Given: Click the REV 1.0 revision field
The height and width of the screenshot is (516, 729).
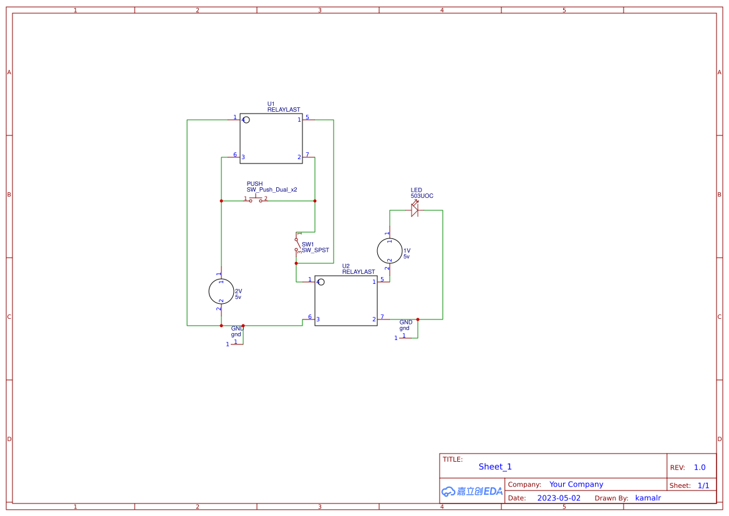Looking at the screenshot, I should point(698,467).
